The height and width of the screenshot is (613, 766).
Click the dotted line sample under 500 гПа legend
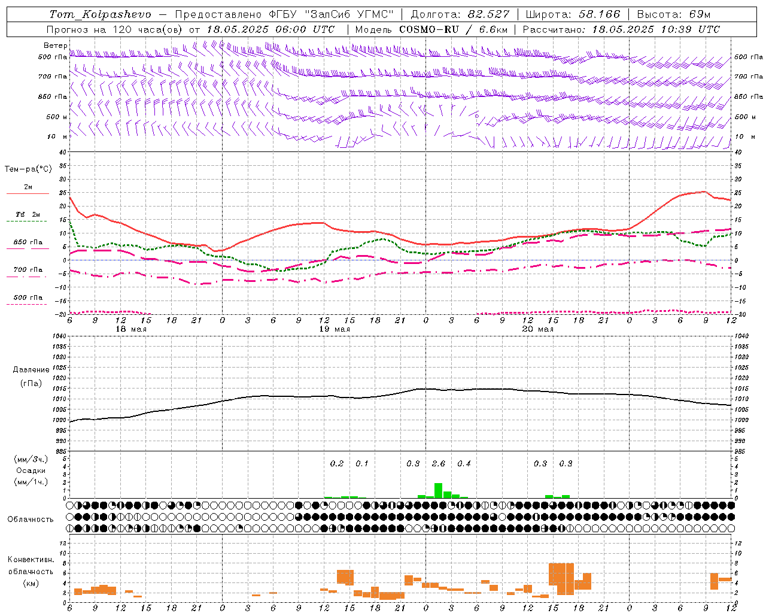click(x=28, y=304)
